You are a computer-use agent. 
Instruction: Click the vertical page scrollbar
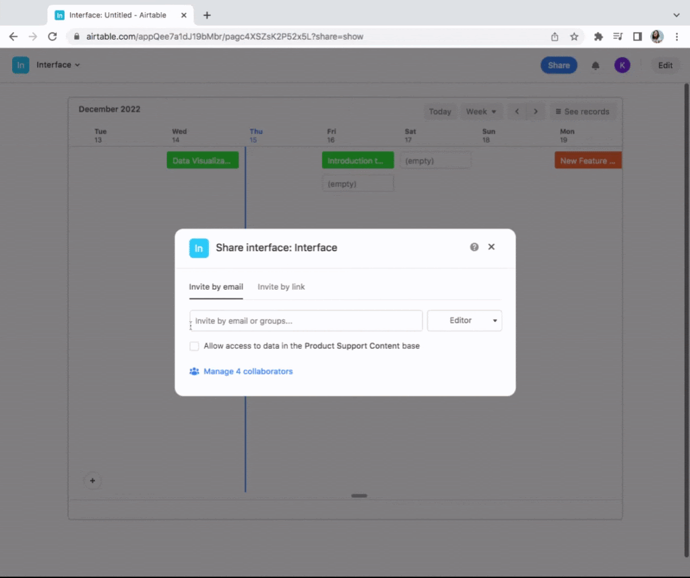click(x=686, y=320)
